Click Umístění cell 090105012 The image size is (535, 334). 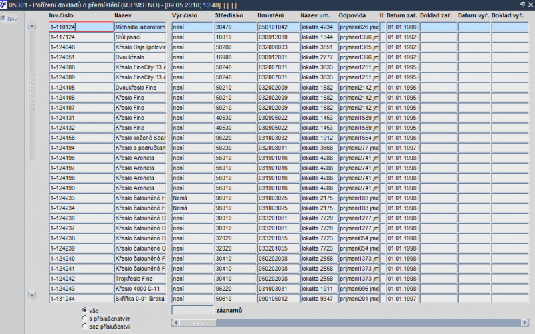[x=278, y=298]
